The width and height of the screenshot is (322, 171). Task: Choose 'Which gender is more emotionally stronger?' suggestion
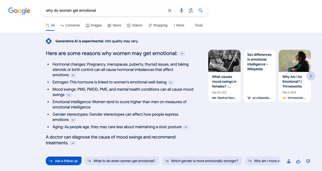pos(202,161)
